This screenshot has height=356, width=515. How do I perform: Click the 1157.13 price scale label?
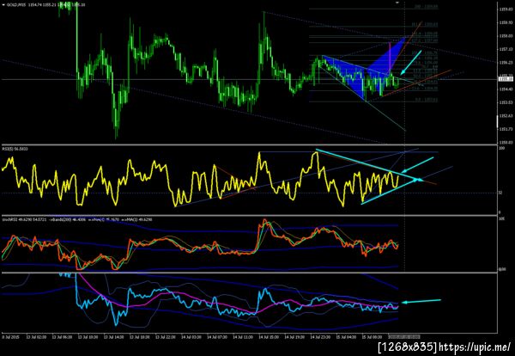pyautogui.click(x=506, y=49)
